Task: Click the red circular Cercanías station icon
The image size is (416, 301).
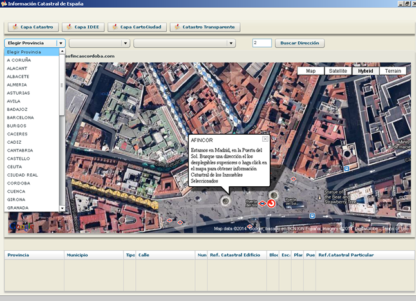Action: pyautogui.click(x=271, y=204)
